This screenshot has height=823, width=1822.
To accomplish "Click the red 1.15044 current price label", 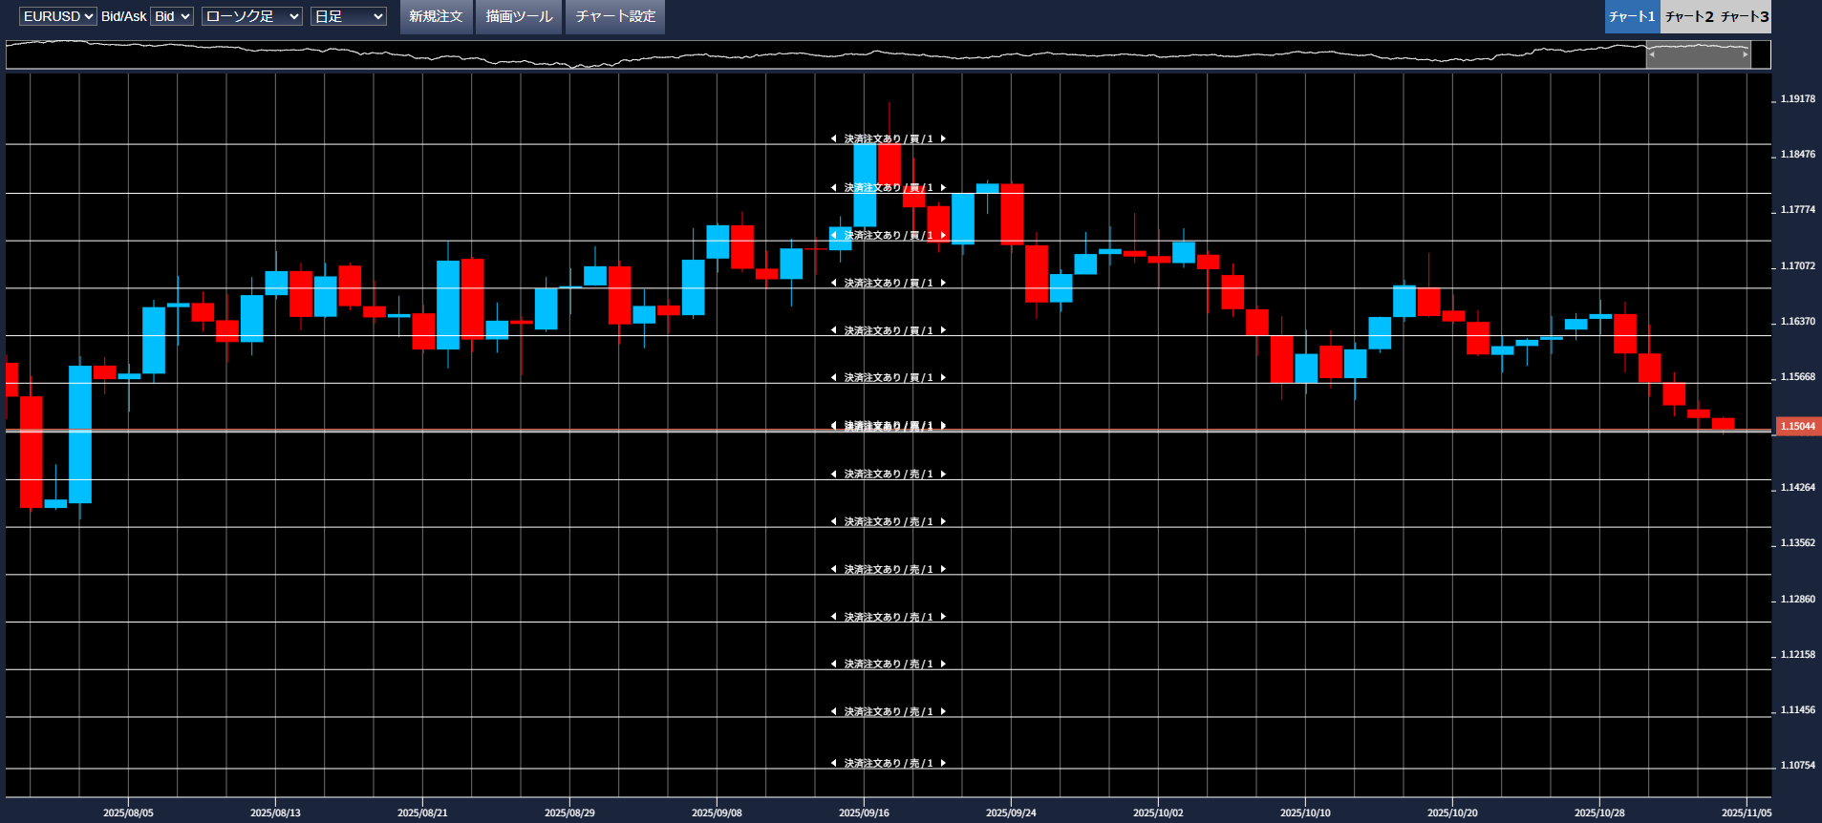I will [x=1797, y=427].
